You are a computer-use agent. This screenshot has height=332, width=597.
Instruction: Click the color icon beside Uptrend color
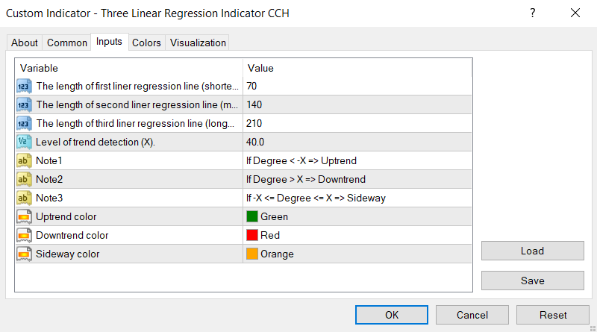[24, 216]
